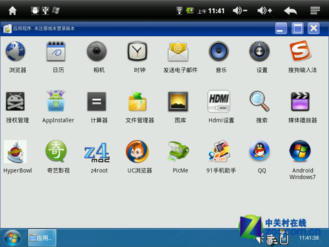Open 搜狗输入法 input method app
This screenshot has width=329, height=247.
pos(300,51)
